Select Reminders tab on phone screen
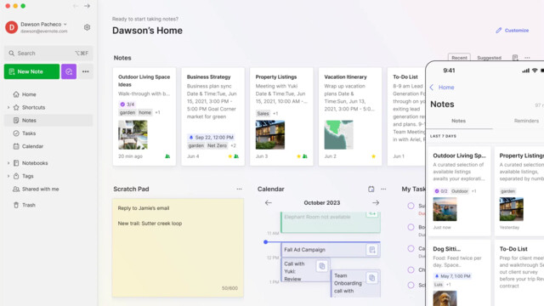This screenshot has width=544, height=306. (x=526, y=121)
